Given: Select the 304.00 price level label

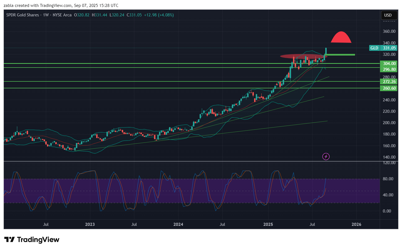Looking at the screenshot, I should coord(389,64).
